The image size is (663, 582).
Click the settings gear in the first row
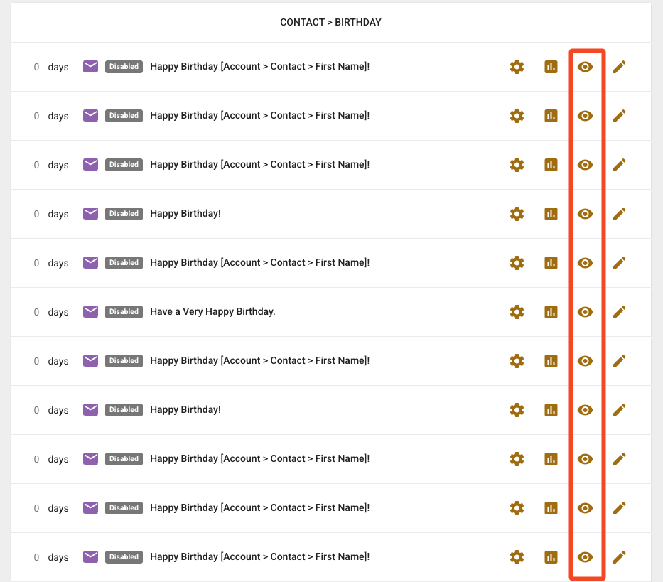(517, 67)
